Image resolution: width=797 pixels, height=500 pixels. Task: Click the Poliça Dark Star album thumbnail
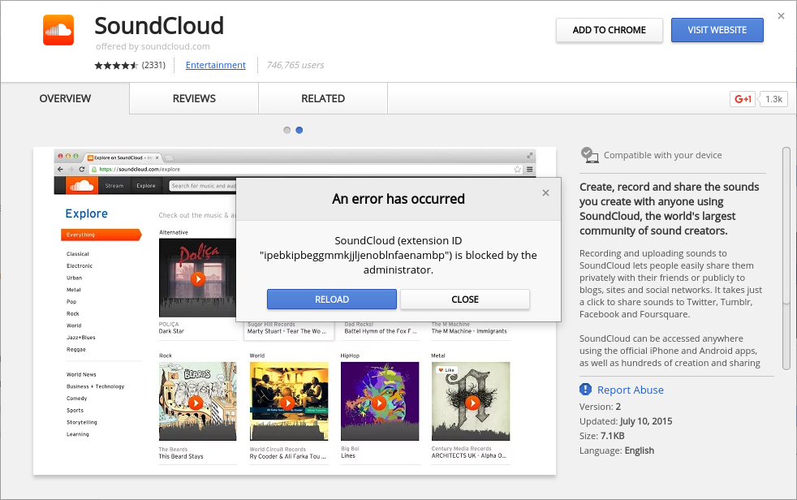197,278
